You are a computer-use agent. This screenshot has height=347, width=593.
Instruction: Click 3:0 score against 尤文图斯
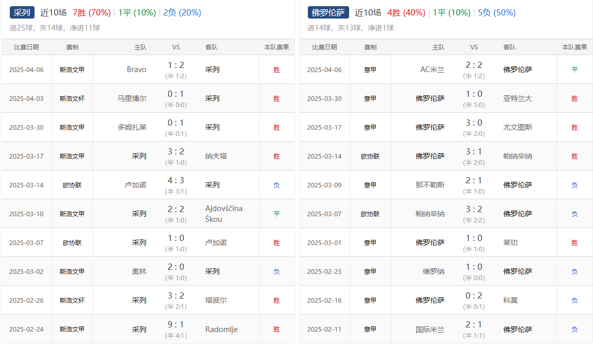pos(474,123)
